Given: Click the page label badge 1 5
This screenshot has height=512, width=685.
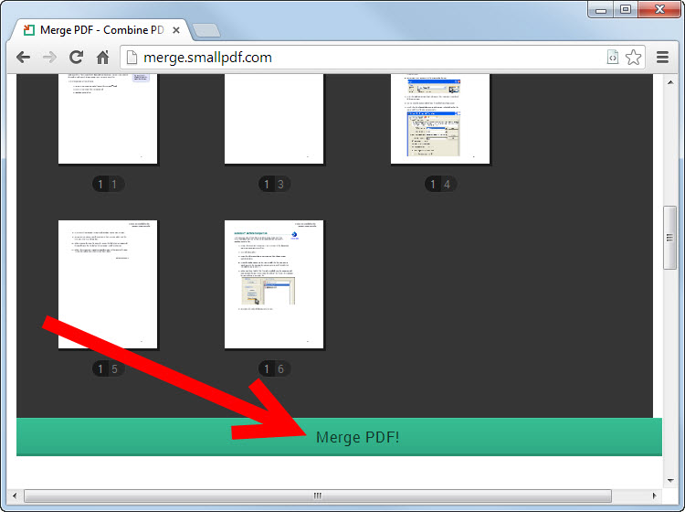Looking at the screenshot, I should click(109, 368).
